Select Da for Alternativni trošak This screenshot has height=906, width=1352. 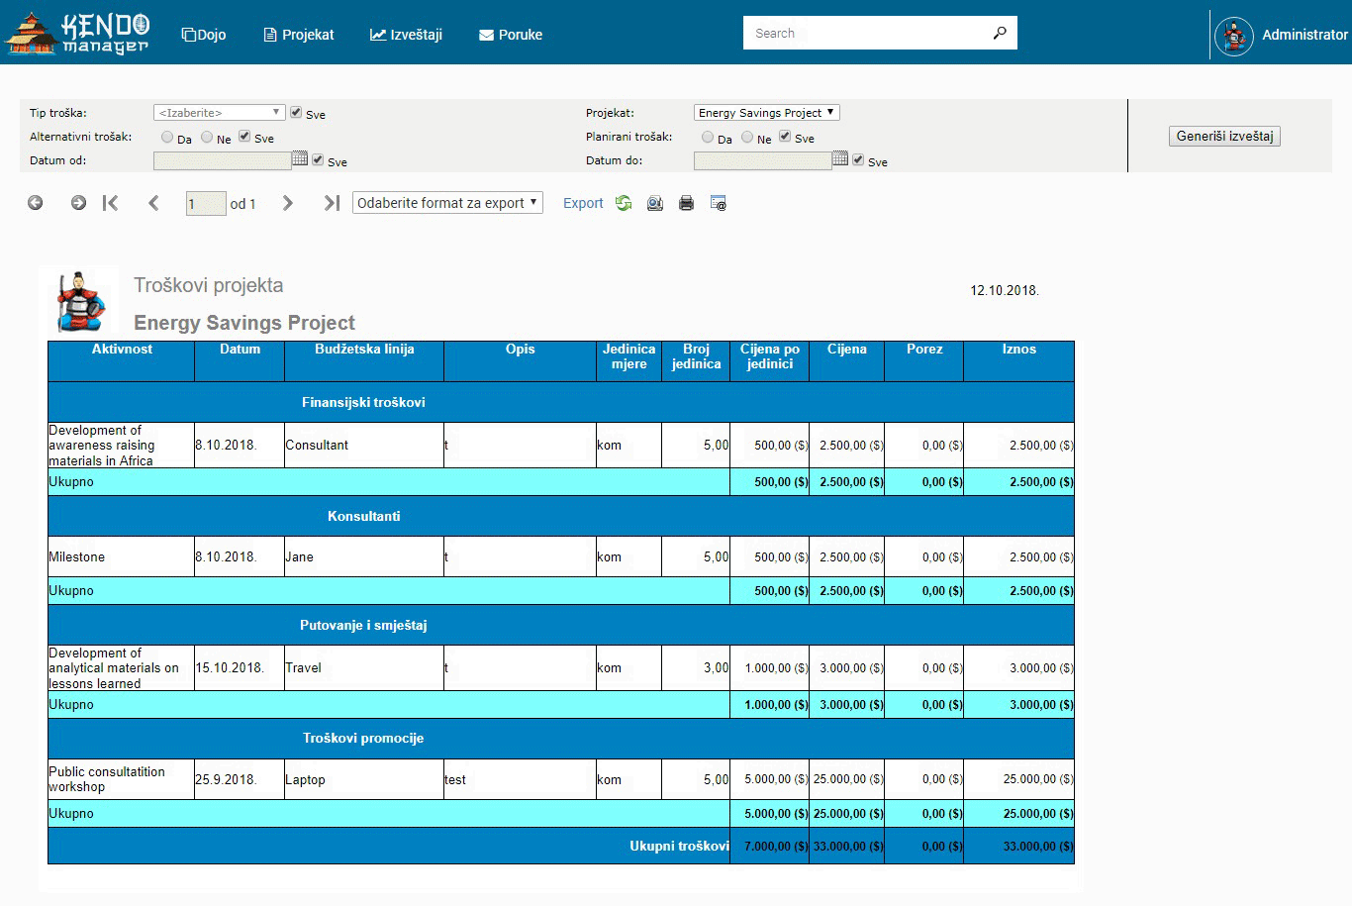167,138
